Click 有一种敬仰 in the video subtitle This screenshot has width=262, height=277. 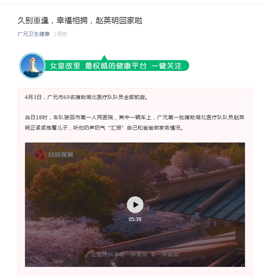coord(165,254)
